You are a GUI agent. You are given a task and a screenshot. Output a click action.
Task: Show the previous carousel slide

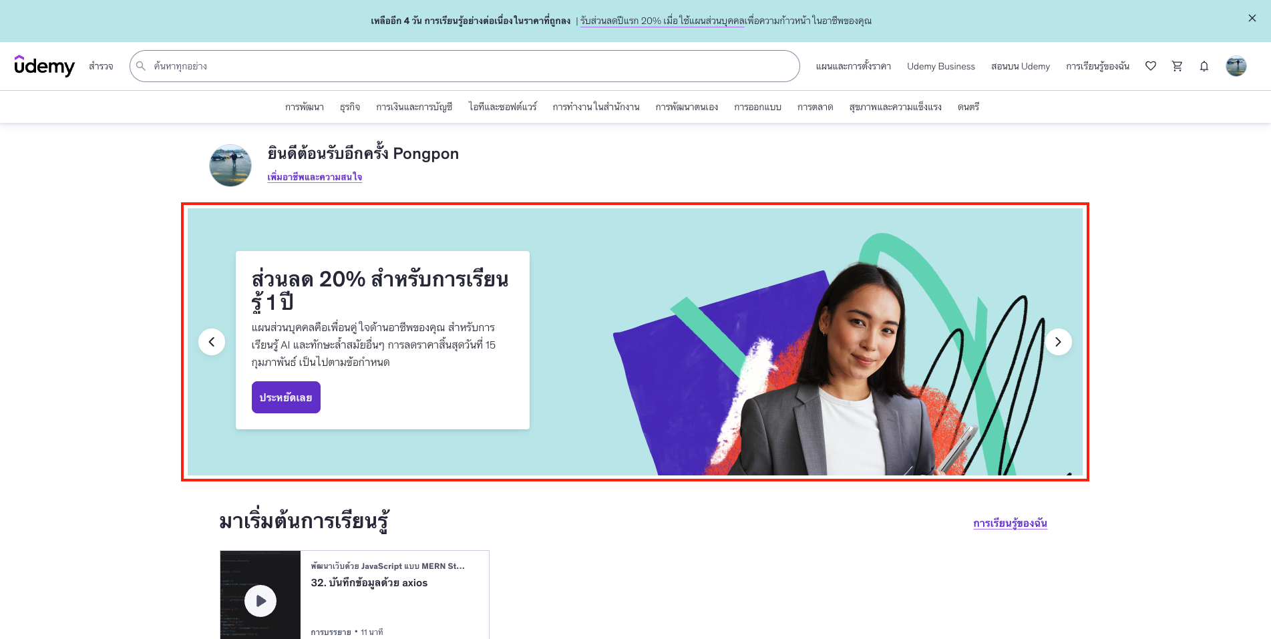(x=212, y=342)
